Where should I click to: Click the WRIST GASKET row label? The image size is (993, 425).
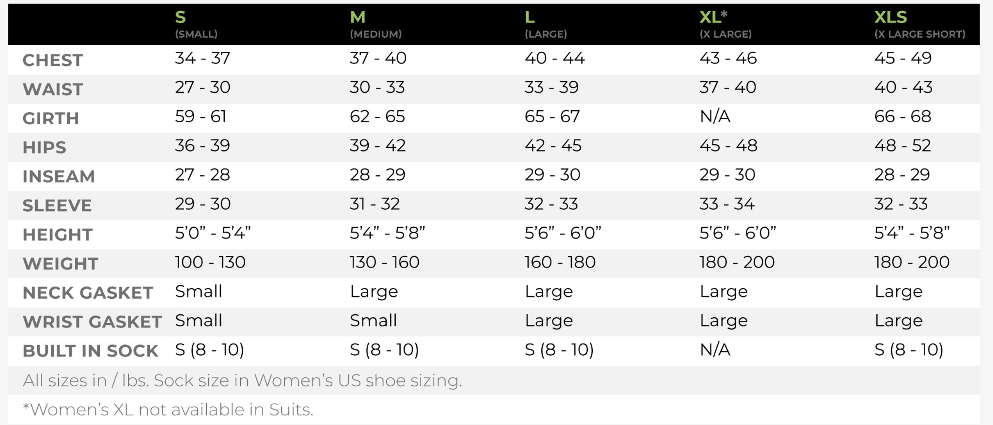pos(92,322)
